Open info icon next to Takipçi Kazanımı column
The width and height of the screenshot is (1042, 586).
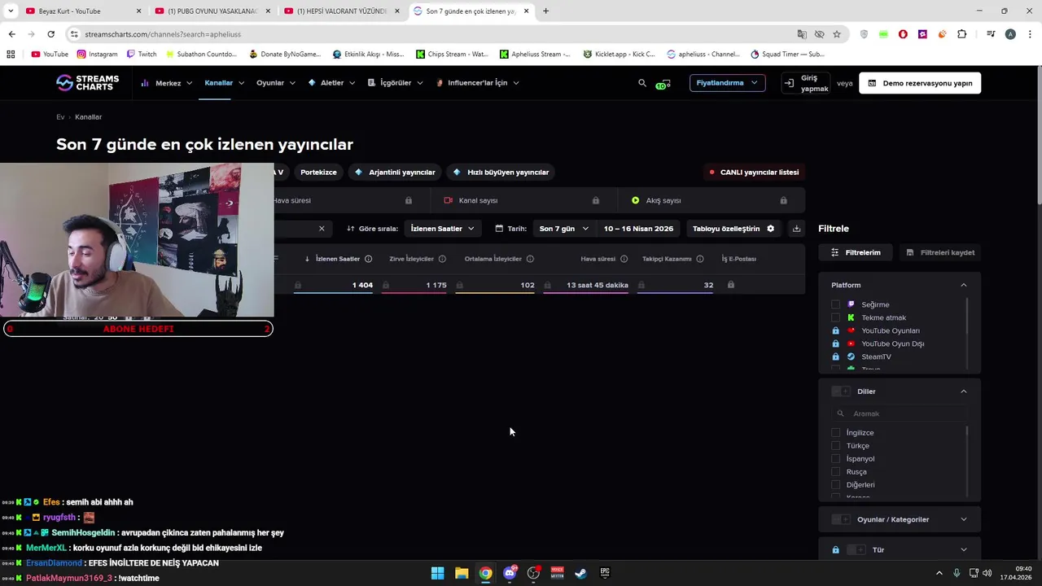click(x=699, y=259)
